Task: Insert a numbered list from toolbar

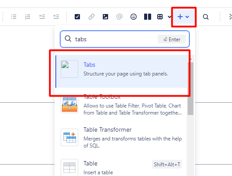Action: pos(28,17)
